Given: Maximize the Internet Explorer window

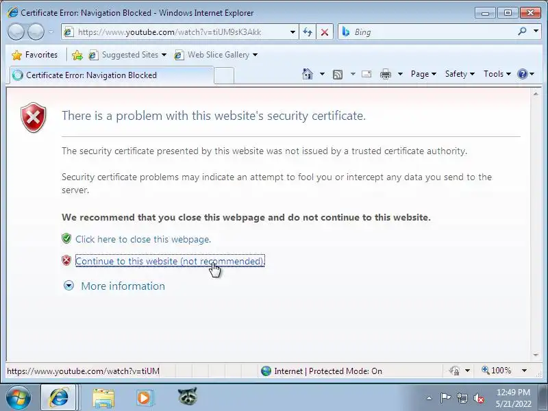Looking at the screenshot, I should coord(508,13).
